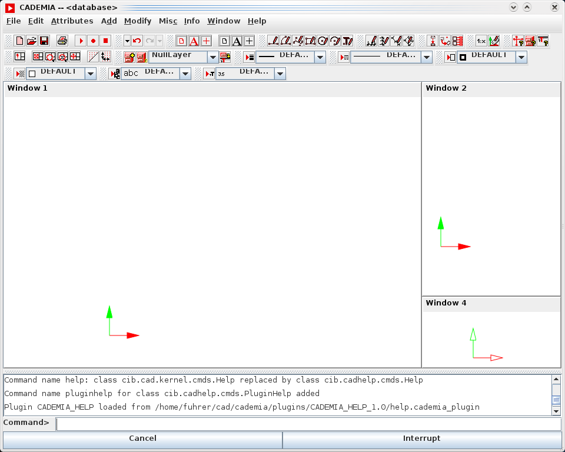Click the New file icon
Screen dimensions: 565x452
[19, 41]
